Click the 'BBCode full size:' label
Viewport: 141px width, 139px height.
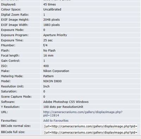pos(13,132)
